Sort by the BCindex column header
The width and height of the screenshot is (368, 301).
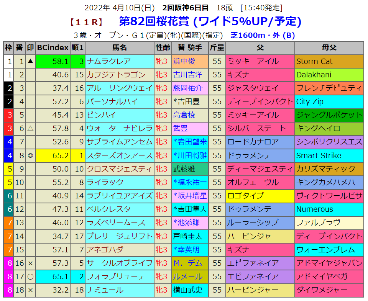(53, 48)
